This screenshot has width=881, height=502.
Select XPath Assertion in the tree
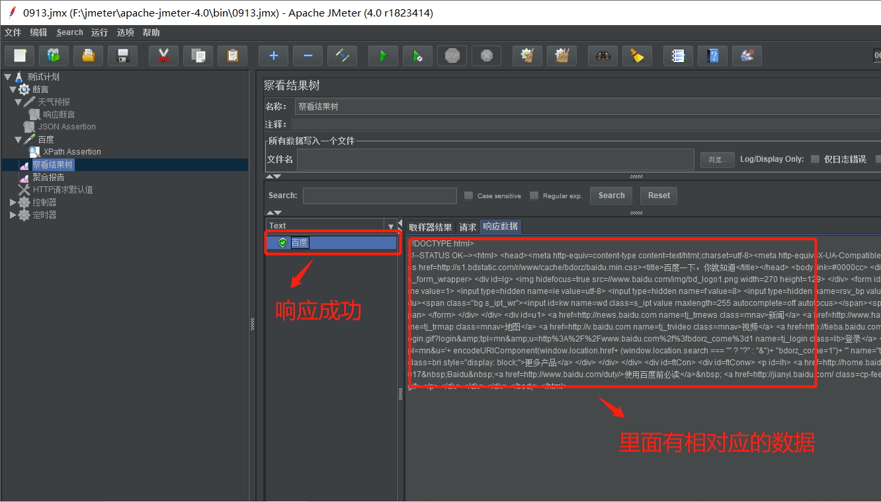point(72,152)
